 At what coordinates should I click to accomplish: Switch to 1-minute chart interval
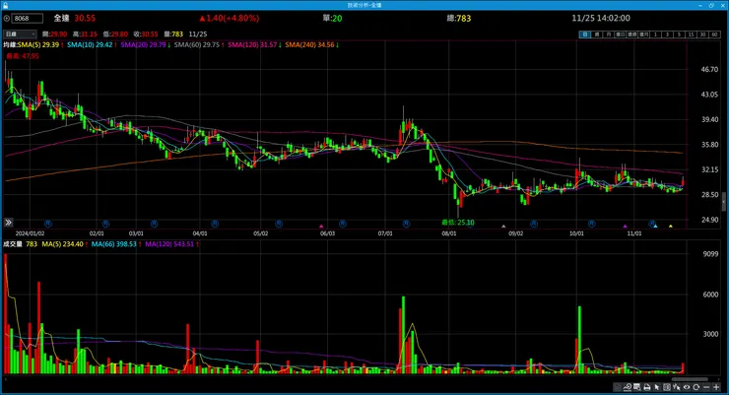(655, 34)
